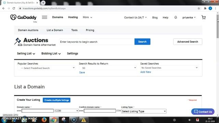Open the blue disc taskbar app

point(74,120)
